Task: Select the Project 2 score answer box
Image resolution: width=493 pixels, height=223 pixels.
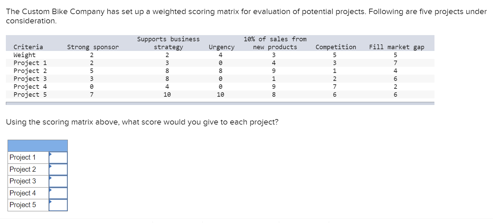Action: 58,169
